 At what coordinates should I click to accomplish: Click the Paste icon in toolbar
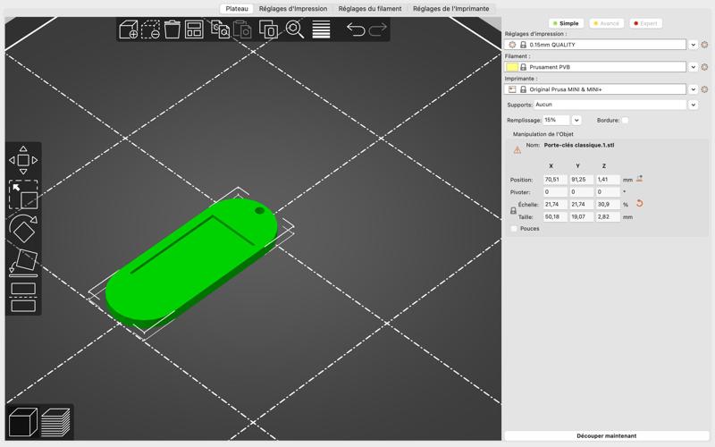(242, 30)
